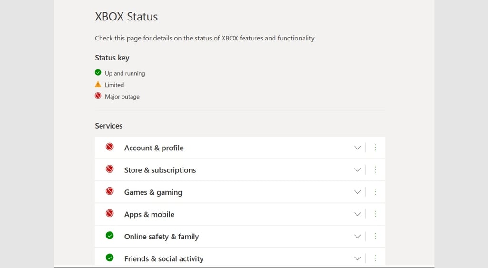Select the Friends & social activity label
488x268 pixels.
(x=164, y=258)
